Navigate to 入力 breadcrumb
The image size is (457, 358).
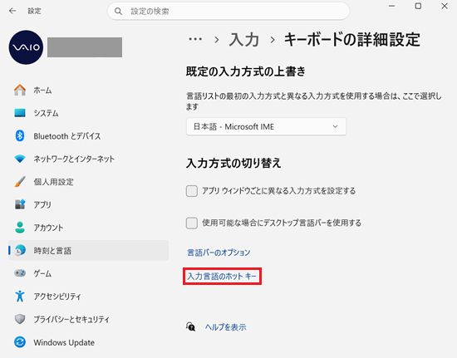(x=244, y=39)
